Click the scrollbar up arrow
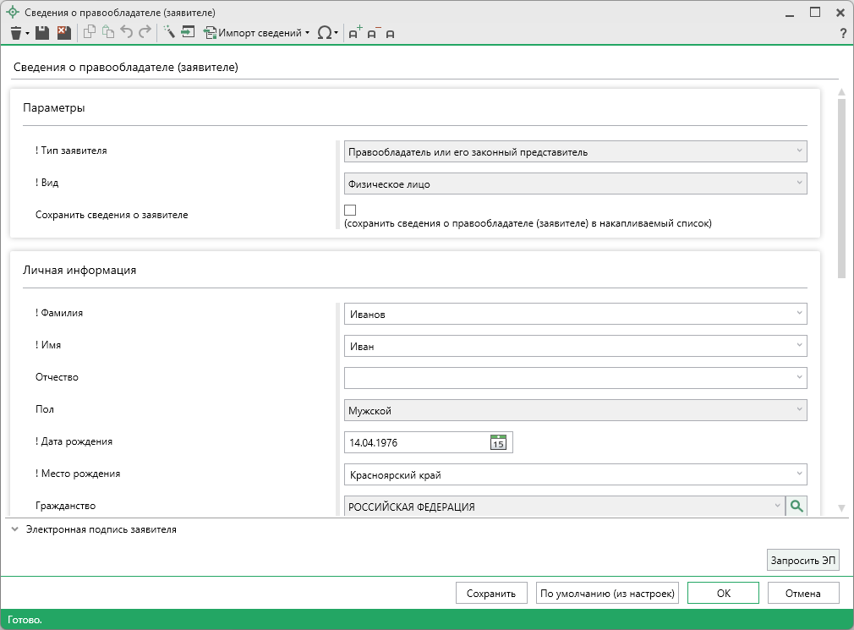The height and width of the screenshot is (630, 854). tap(841, 92)
